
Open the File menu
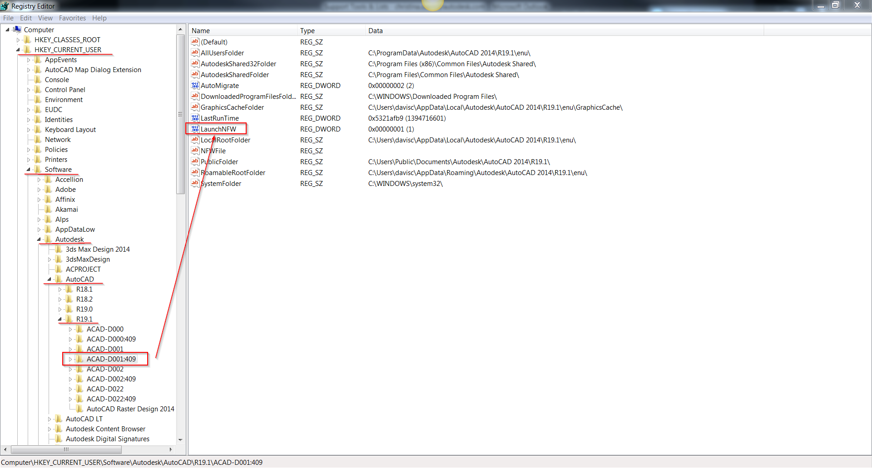click(8, 18)
